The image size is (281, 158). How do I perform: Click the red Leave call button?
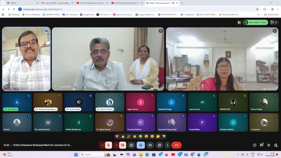click(176, 145)
